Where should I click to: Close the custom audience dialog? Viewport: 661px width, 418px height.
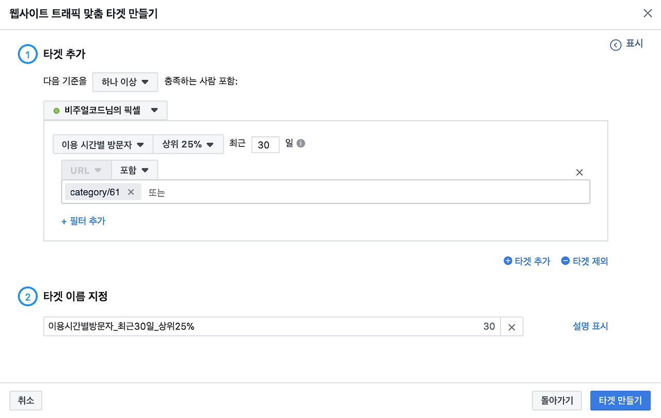[x=648, y=13]
